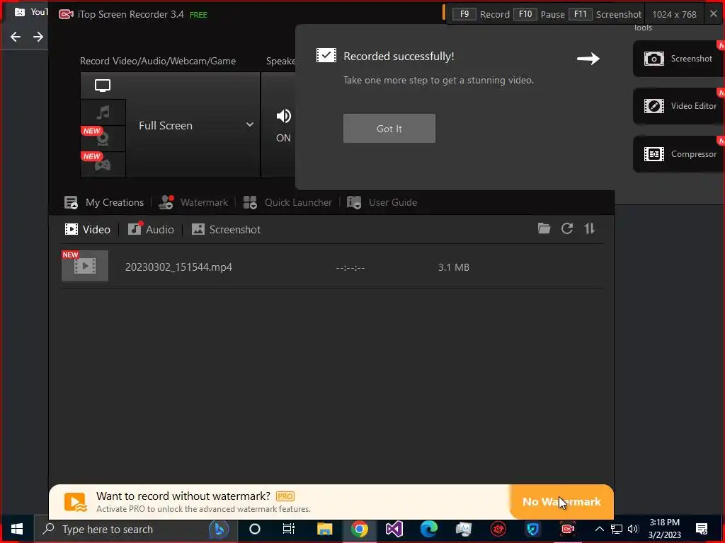Viewport: 725px width, 543px height.
Task: Select the webcam recording mode icon
Action: [x=103, y=139]
